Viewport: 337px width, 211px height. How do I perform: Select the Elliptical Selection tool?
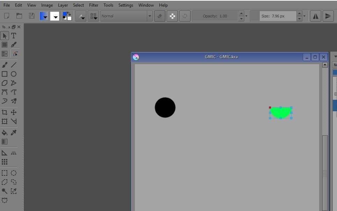pyautogui.click(x=14, y=173)
